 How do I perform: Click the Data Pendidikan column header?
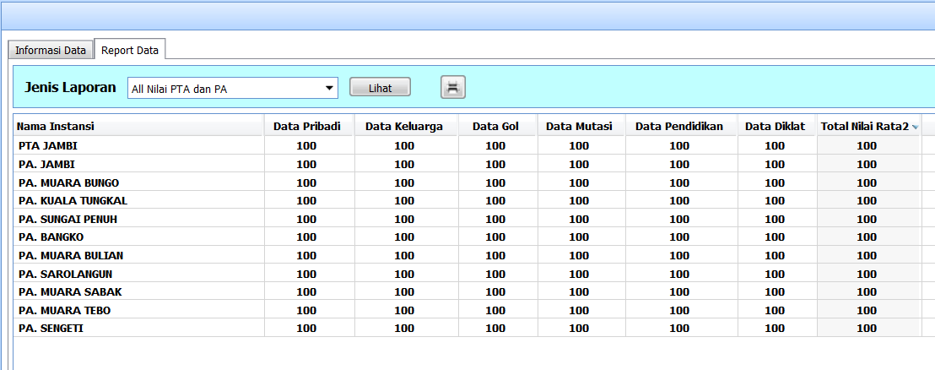point(679,127)
